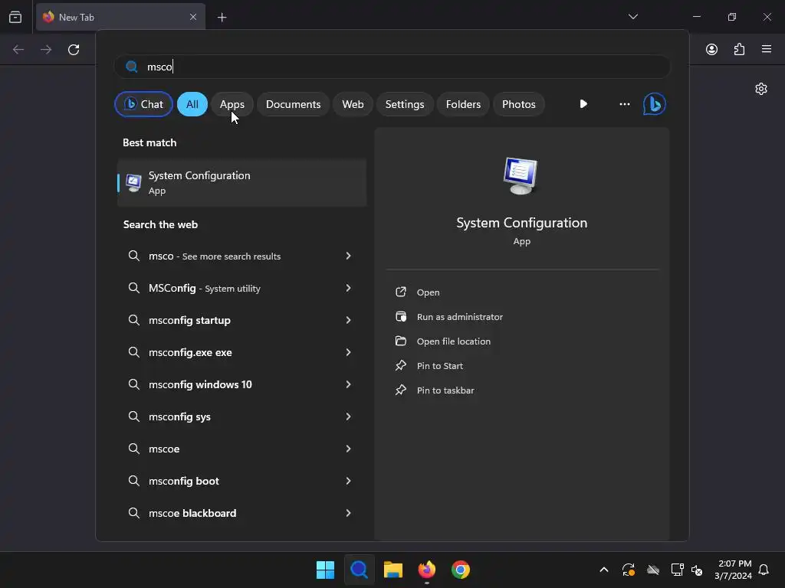Open the Firefox extensions puzzle icon
The image size is (785, 588).
739,49
